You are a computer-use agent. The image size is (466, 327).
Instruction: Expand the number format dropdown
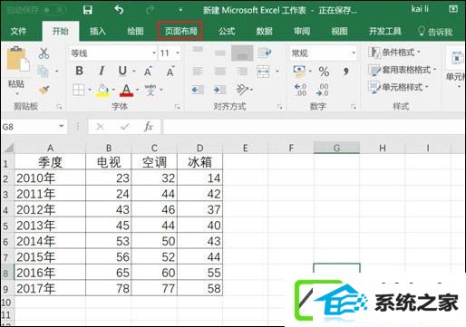pos(354,53)
